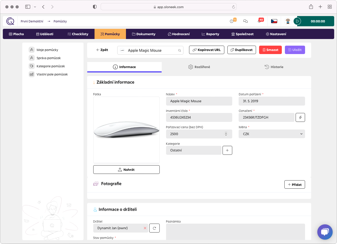The width and height of the screenshot is (337, 244).
Task: Go to Pomůcky menu
Action: [110, 34]
